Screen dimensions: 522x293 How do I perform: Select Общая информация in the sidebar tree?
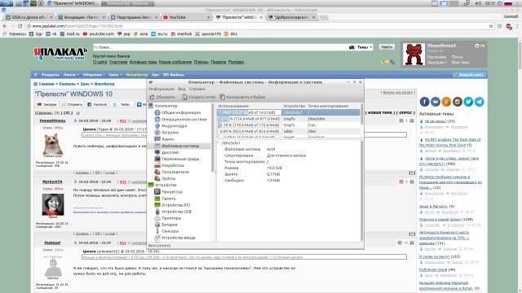181,112
